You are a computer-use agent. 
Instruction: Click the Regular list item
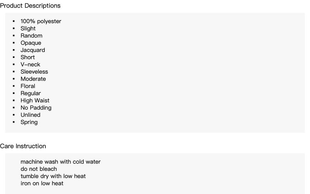click(x=31, y=93)
